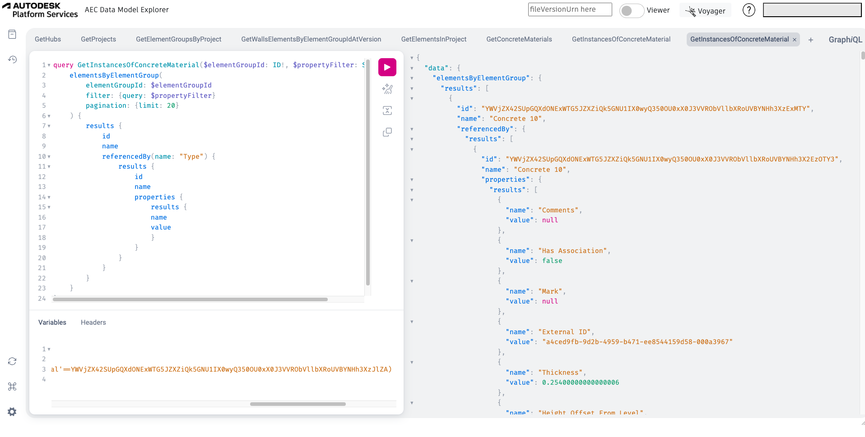
Task: Click the Merge fragments icon
Action: click(387, 110)
